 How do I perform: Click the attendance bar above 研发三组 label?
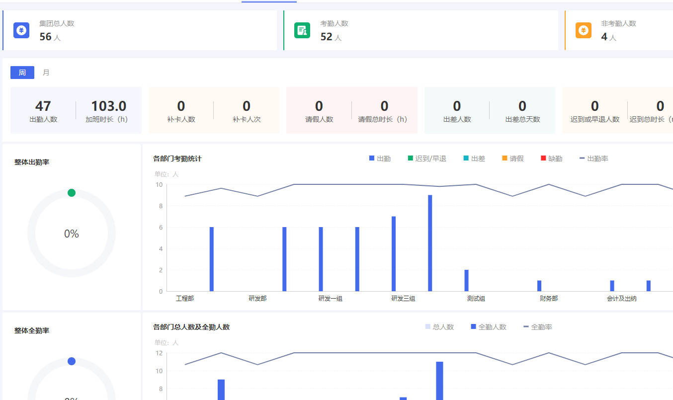(394, 254)
